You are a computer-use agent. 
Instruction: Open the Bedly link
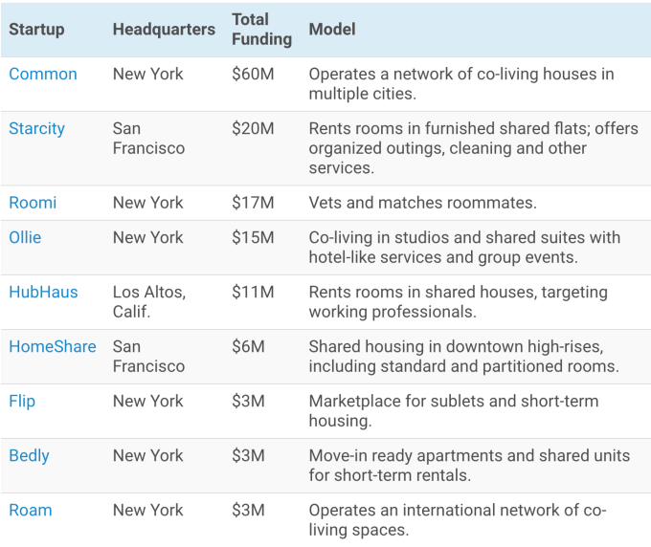click(x=30, y=456)
